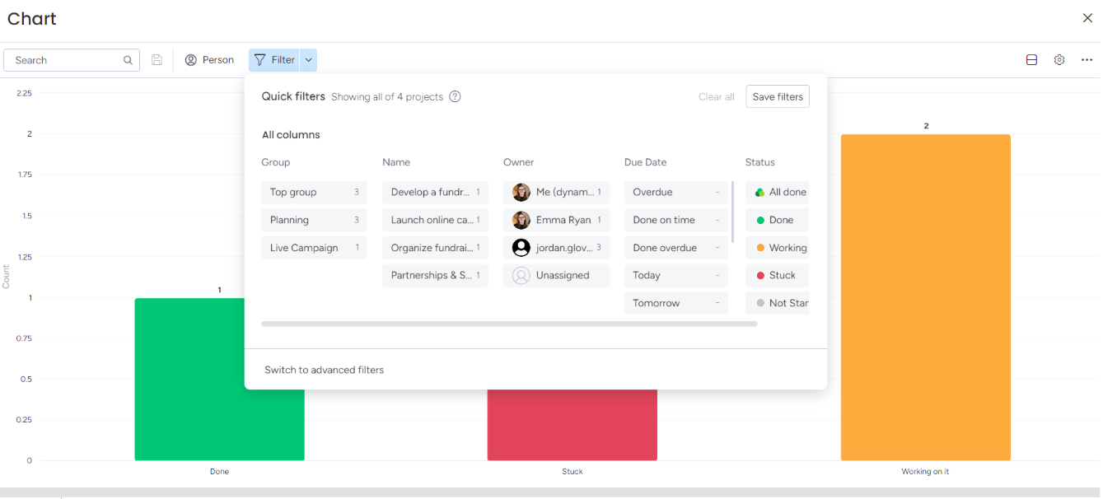Expand the Filter dropdown arrow
The image size is (1103, 499).
308,60
